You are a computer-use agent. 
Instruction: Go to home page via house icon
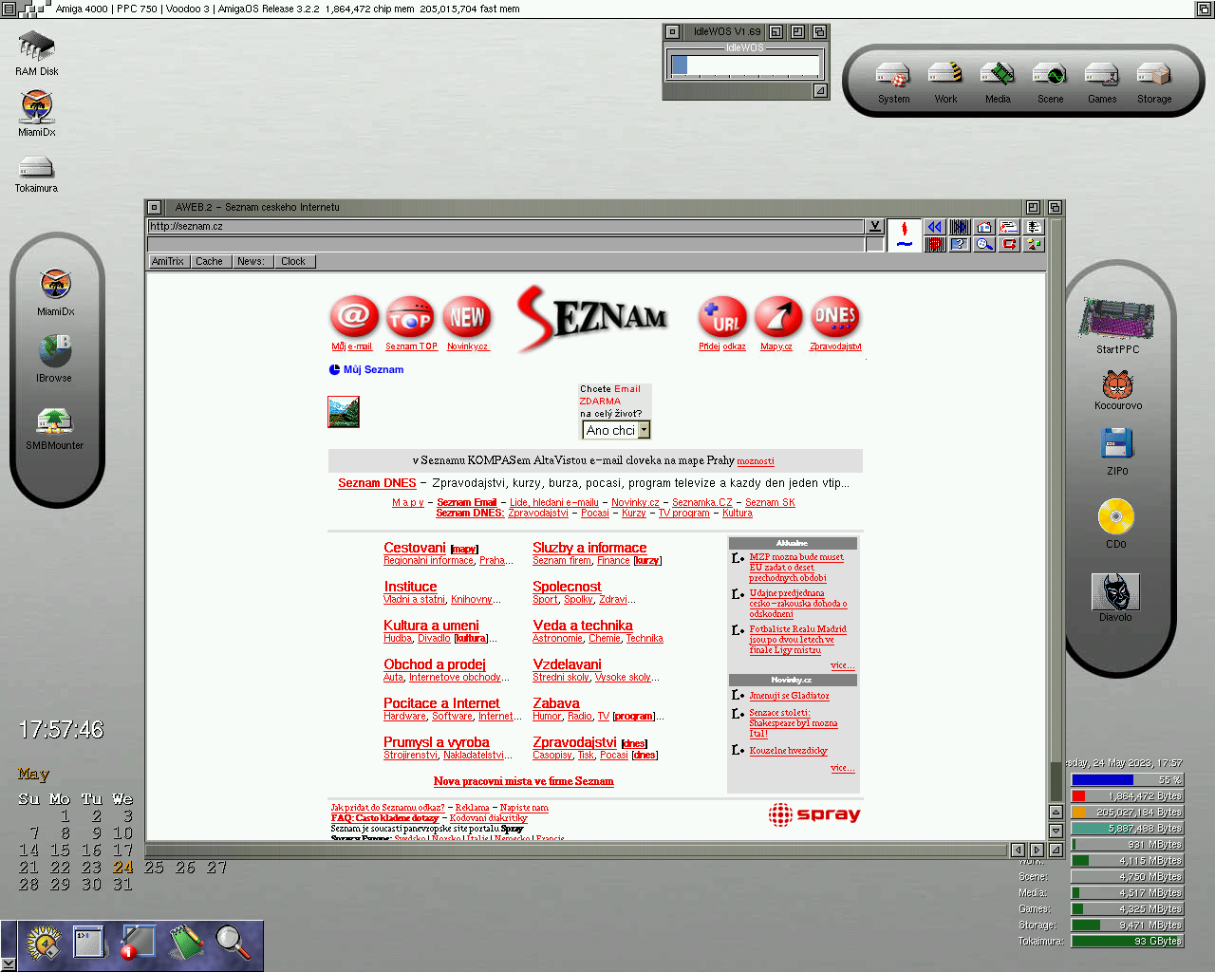tap(984, 227)
